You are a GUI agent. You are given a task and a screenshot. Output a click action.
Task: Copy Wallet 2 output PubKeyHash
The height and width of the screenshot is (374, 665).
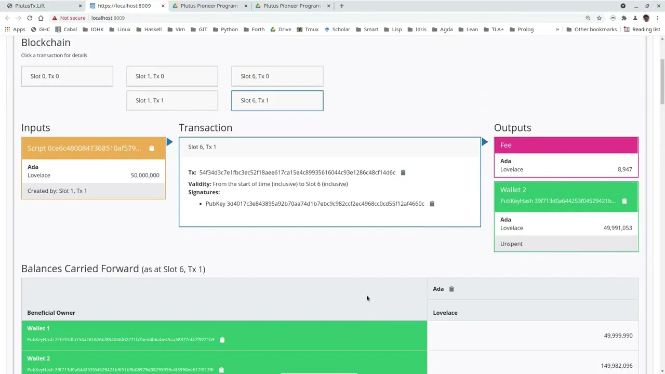[x=624, y=201]
